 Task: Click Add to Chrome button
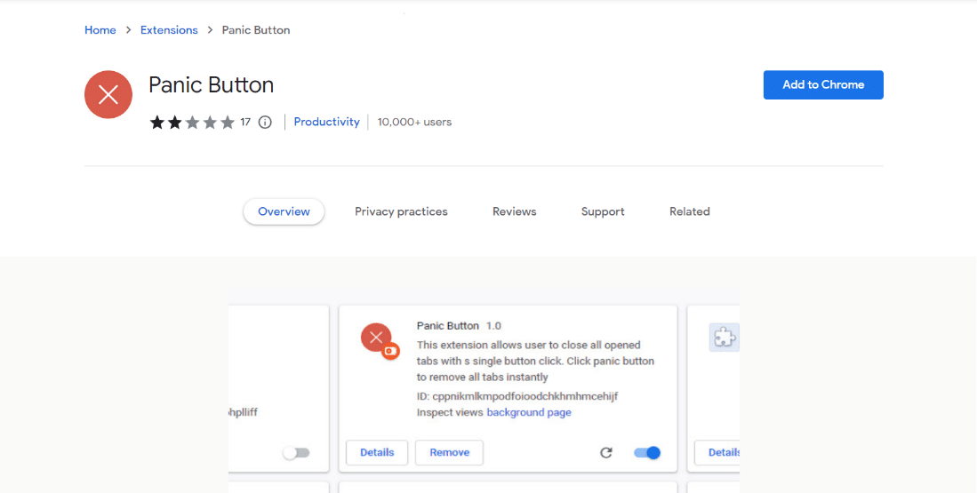coord(823,84)
